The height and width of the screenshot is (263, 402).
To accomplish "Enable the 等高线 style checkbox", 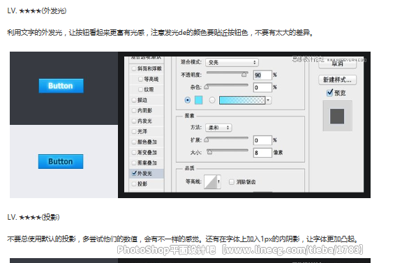I will pos(140,80).
